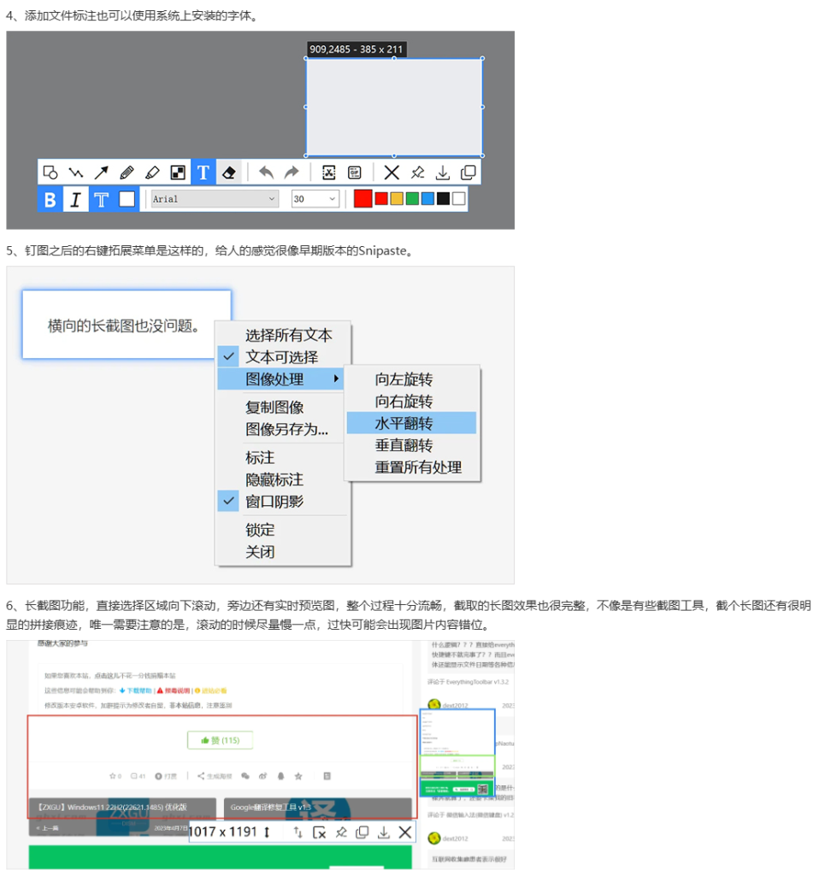Select the highlighter marker tool
Image resolution: width=819 pixels, height=875 pixels.
click(152, 172)
